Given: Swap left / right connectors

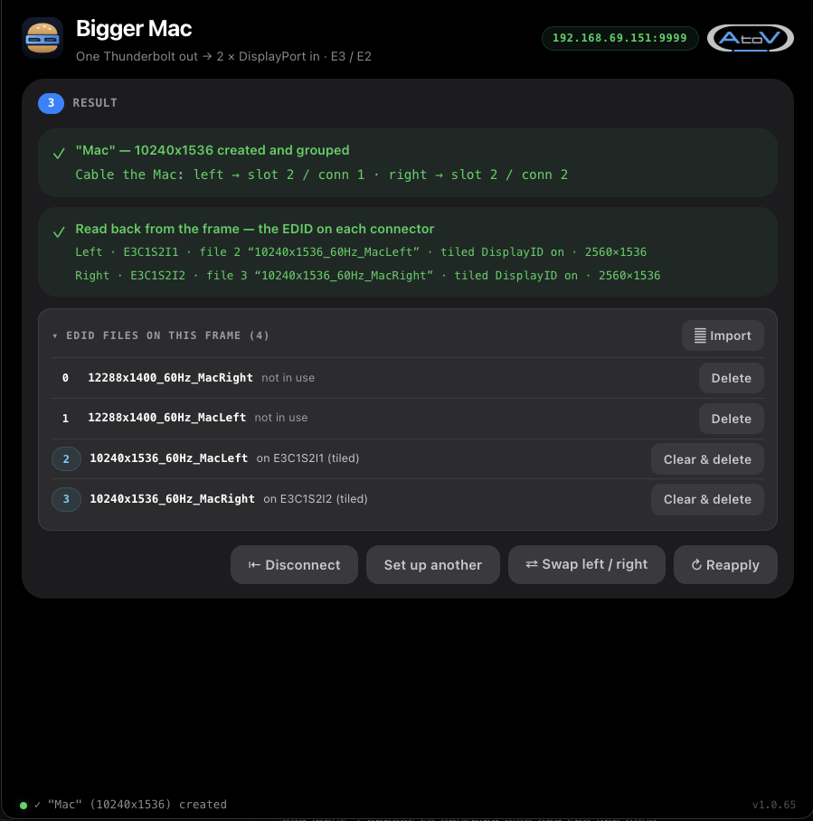Looking at the screenshot, I should (587, 564).
